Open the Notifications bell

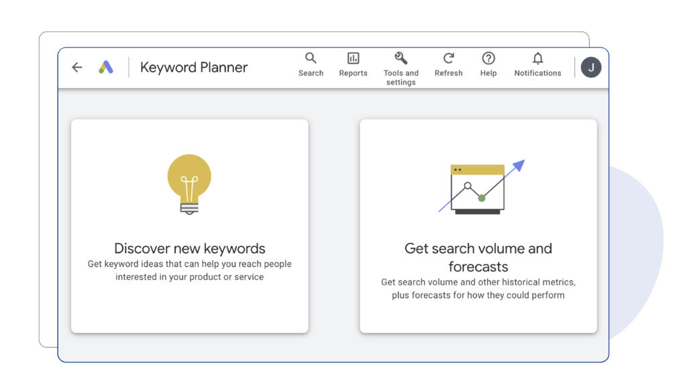[537, 58]
